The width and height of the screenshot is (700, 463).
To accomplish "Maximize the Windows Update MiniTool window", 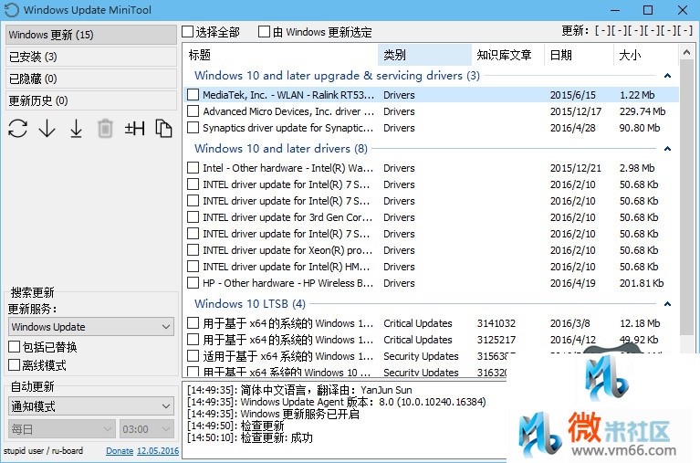I will coord(648,10).
